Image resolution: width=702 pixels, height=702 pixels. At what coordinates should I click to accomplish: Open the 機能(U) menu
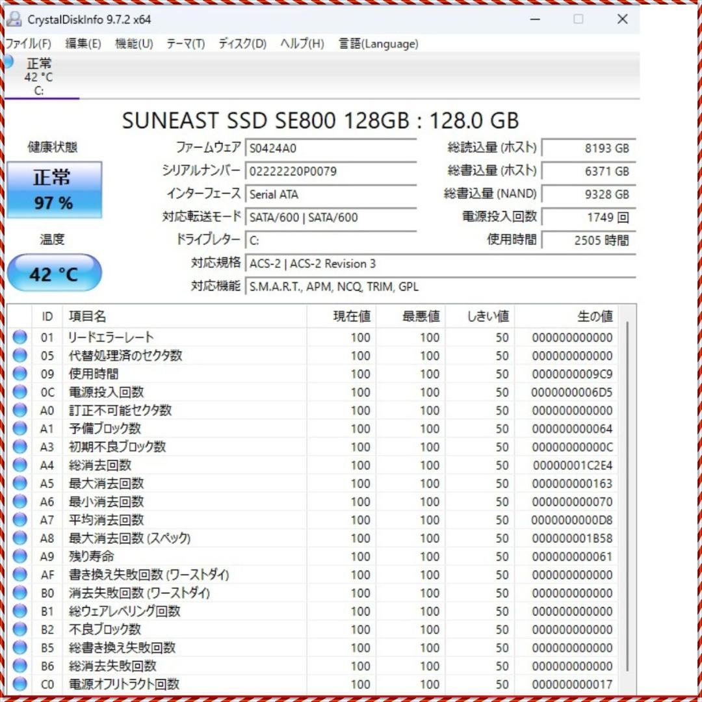[134, 44]
